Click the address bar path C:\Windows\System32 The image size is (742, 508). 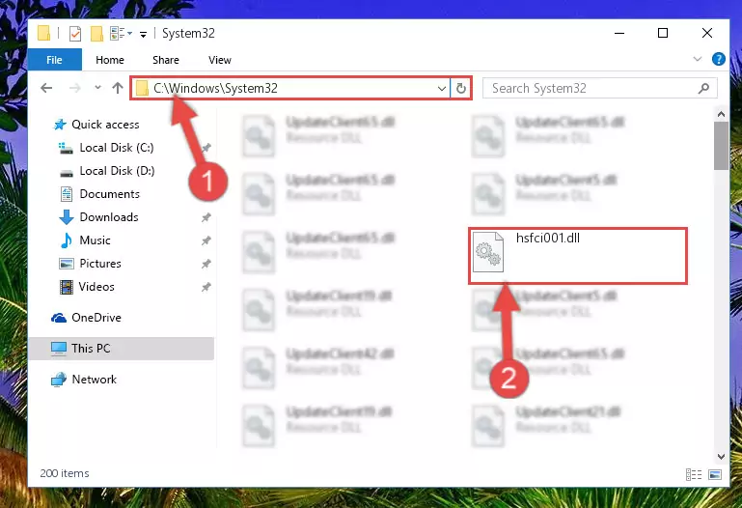[x=215, y=88]
